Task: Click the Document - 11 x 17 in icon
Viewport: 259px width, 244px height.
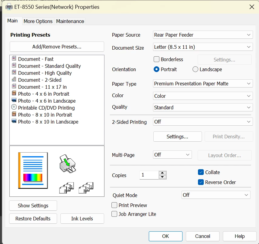Action: pyautogui.click(x=14, y=86)
